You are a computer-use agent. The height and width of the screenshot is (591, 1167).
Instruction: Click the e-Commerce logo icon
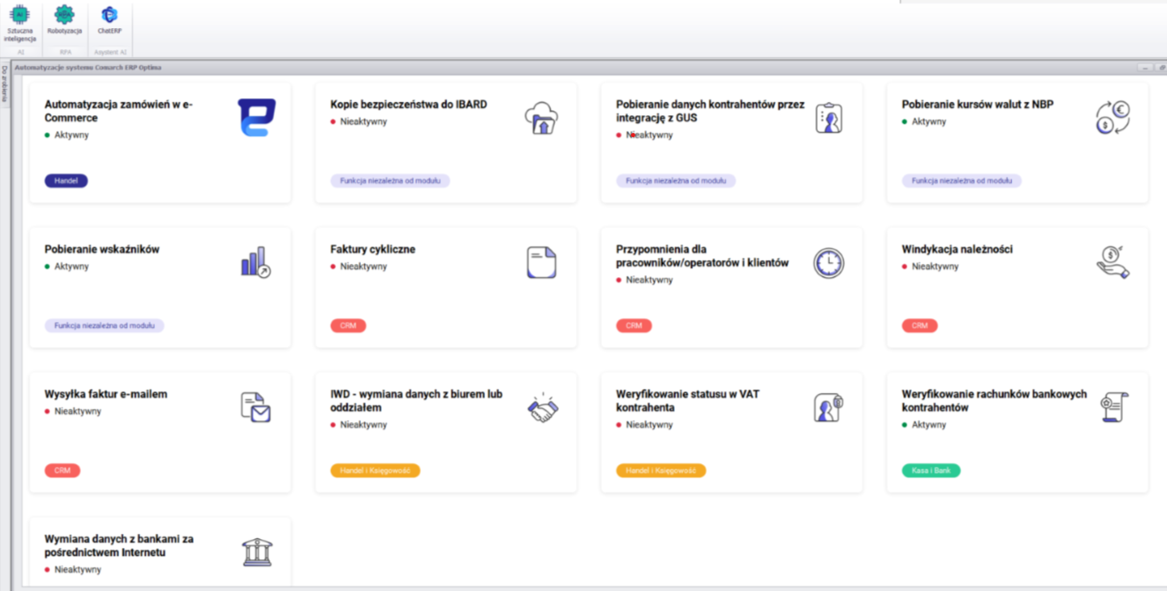(x=256, y=118)
